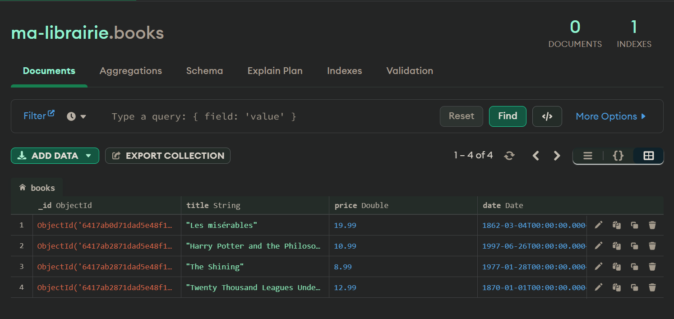674x319 pixels.
Task: Open the Filter documentation link
Action: pos(39,116)
